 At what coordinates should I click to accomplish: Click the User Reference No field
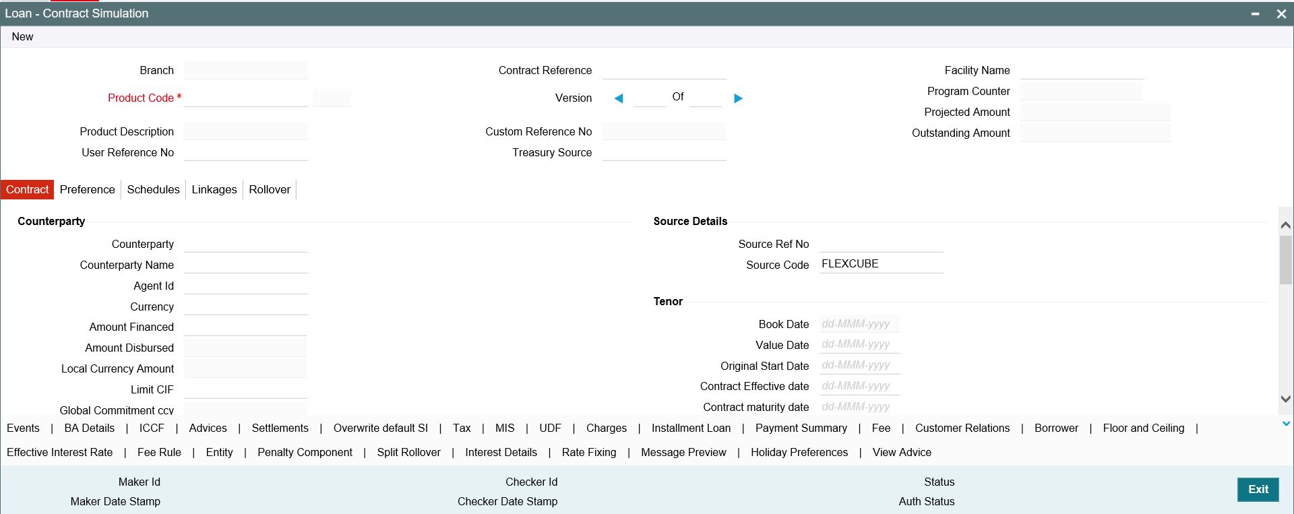click(x=246, y=152)
